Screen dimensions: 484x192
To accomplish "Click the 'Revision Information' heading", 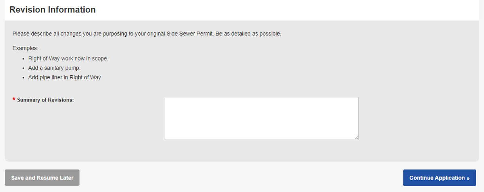I will (x=52, y=10).
